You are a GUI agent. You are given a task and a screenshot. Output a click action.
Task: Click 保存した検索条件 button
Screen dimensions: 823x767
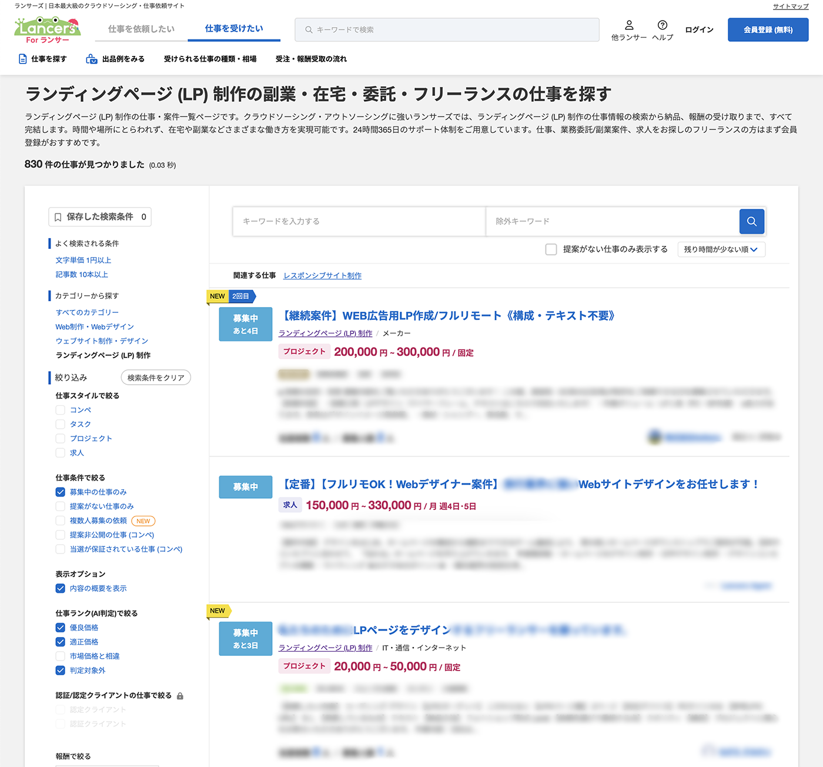coord(100,217)
